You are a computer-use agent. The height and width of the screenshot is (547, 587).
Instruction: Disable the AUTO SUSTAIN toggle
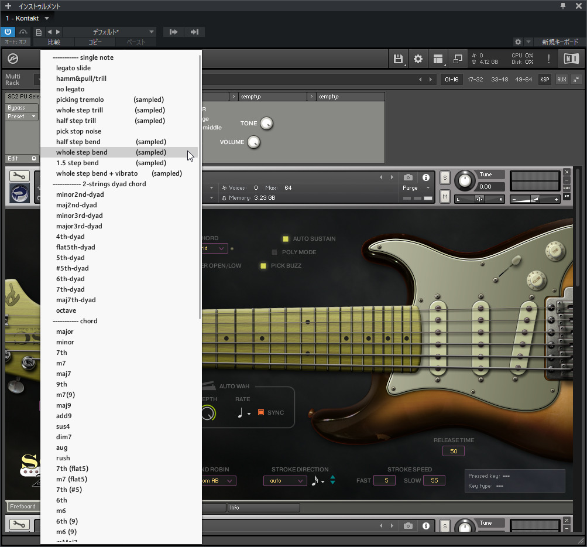point(286,239)
